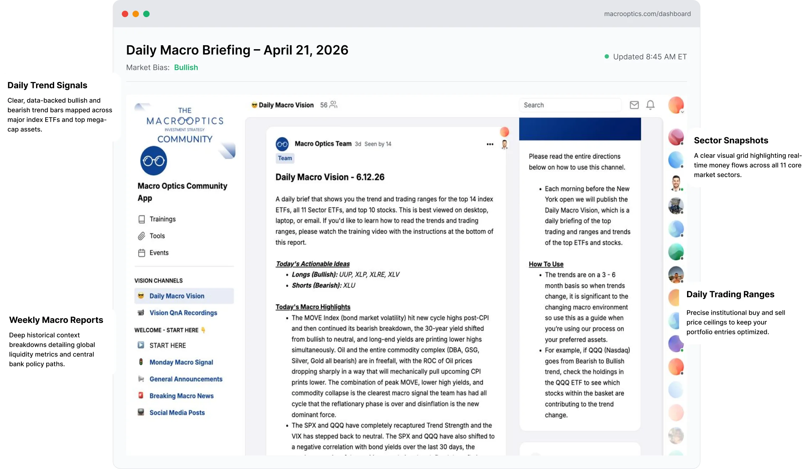Image resolution: width=811 pixels, height=469 pixels.
Task: Select the bearded man member avatar
Action: (x=676, y=183)
